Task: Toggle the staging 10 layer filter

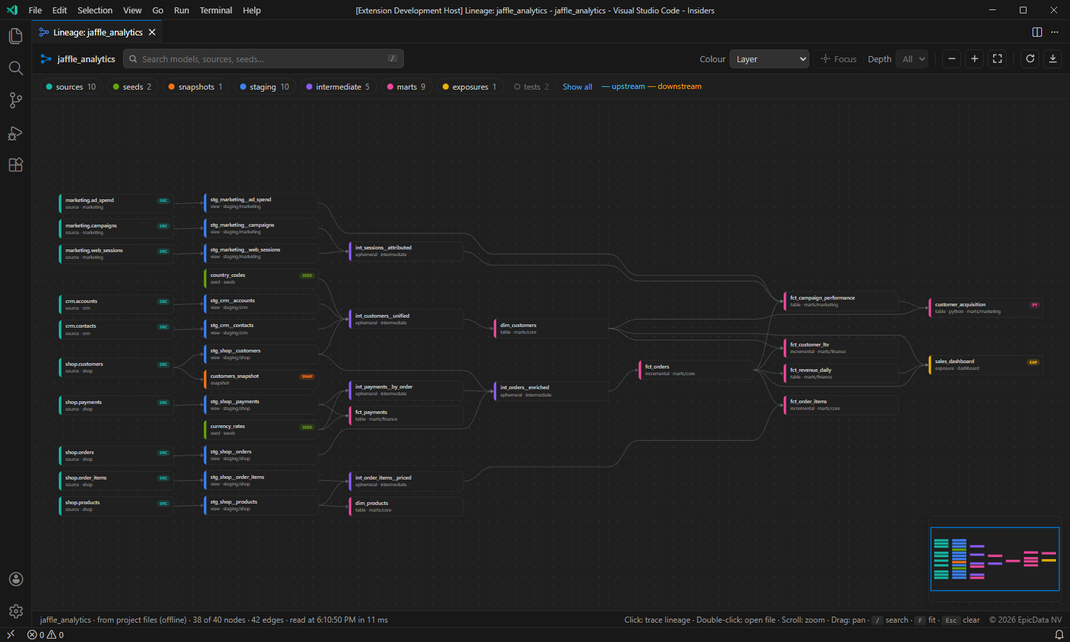Action: coord(265,87)
